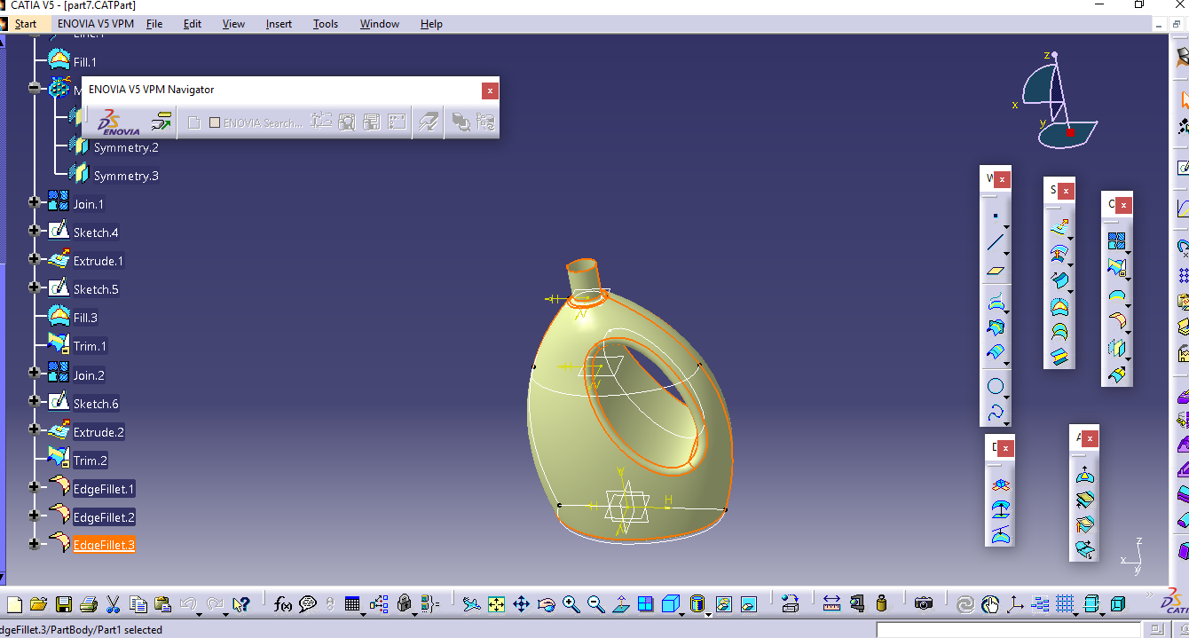The image size is (1189, 638).
Task: Select Trim.2 in the specification tree
Action: point(90,461)
